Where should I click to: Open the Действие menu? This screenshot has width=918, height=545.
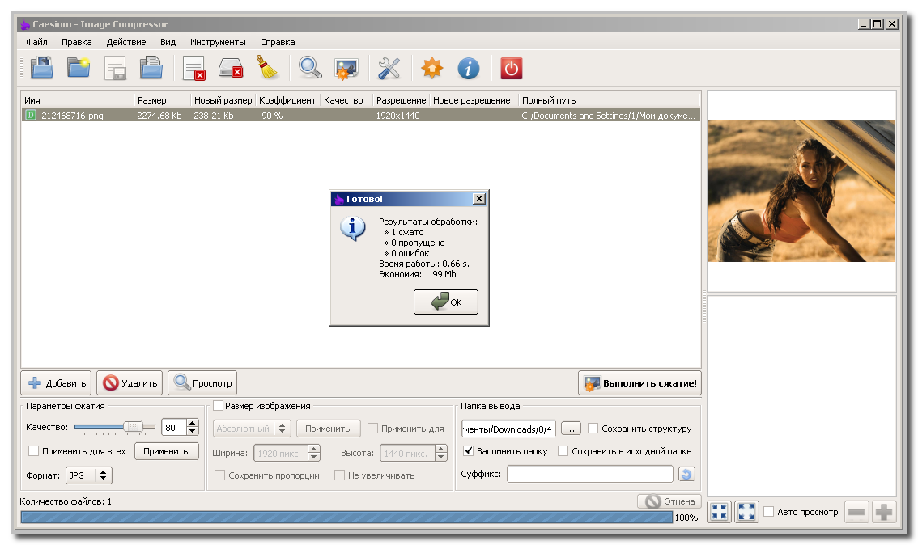pos(126,42)
